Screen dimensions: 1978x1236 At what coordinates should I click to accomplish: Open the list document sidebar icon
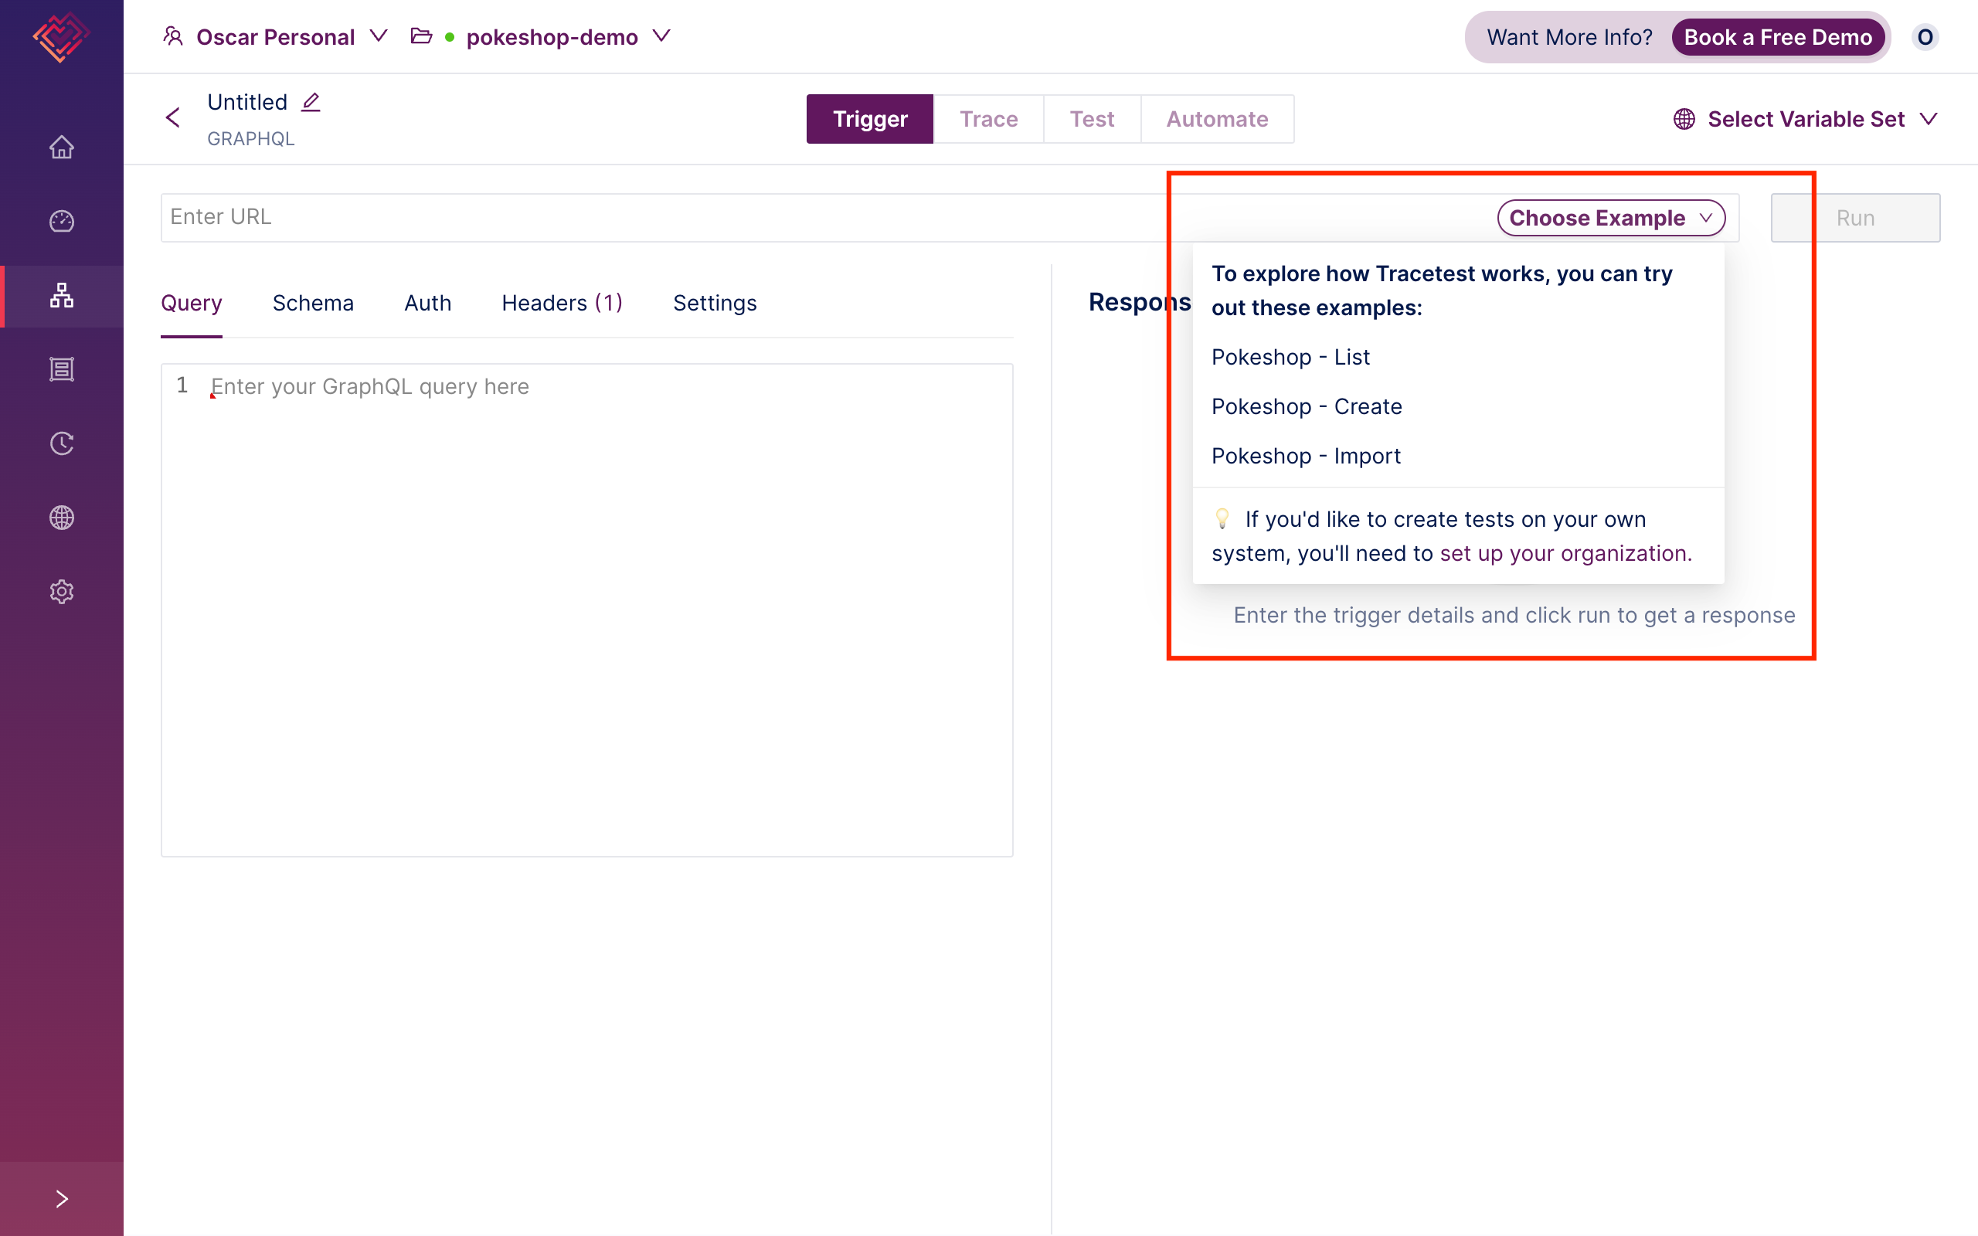pos(61,369)
